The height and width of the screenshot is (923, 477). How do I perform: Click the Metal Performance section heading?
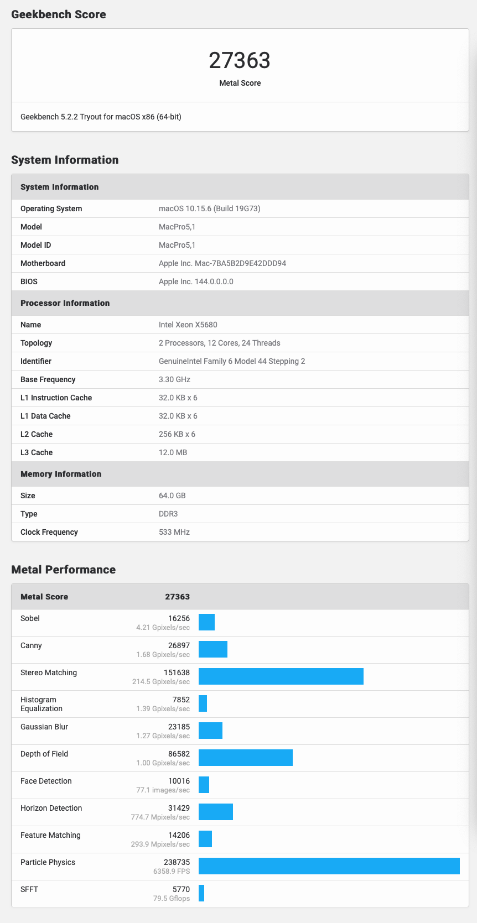64,570
